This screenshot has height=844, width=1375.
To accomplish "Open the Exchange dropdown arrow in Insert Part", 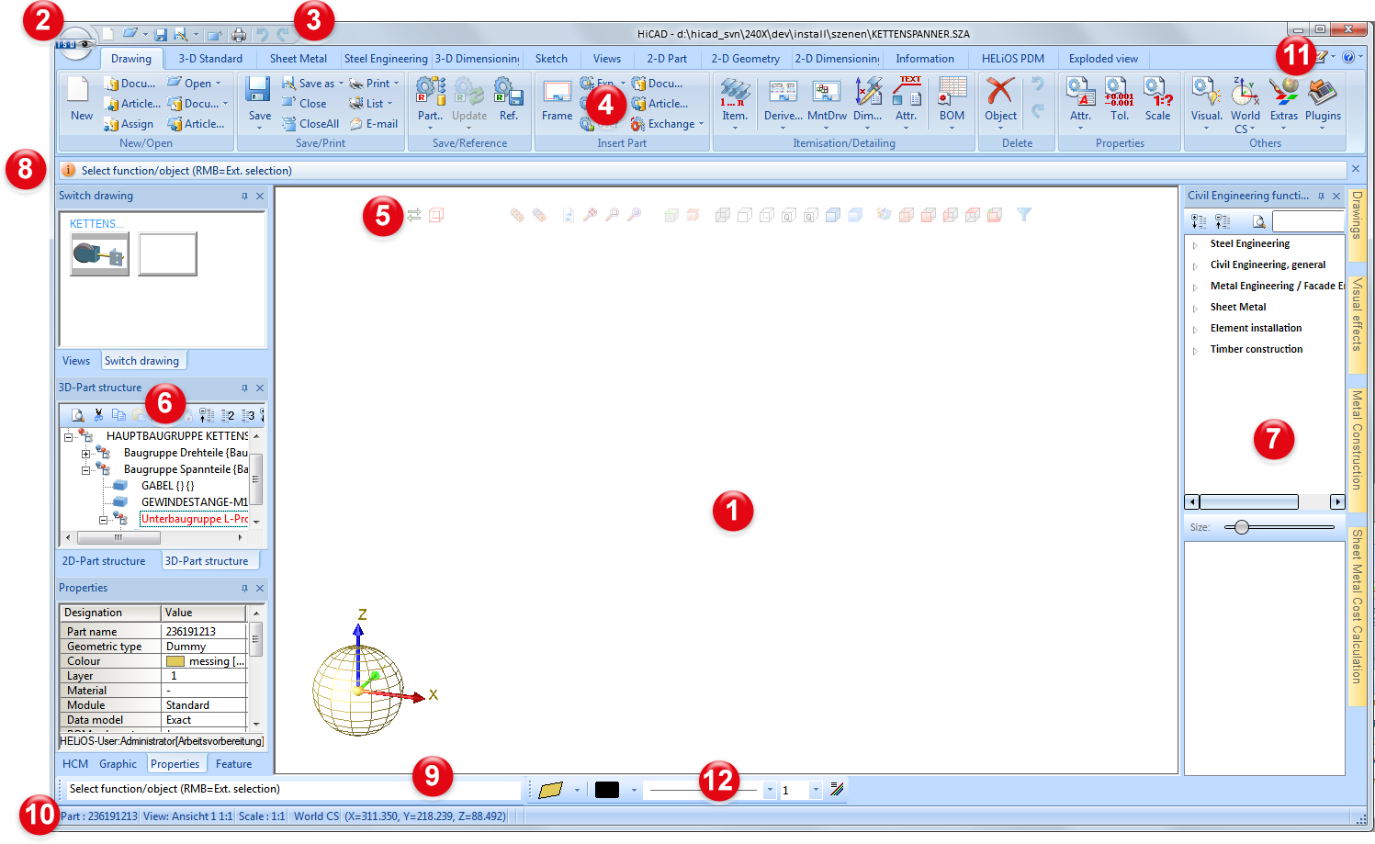I will 701,124.
